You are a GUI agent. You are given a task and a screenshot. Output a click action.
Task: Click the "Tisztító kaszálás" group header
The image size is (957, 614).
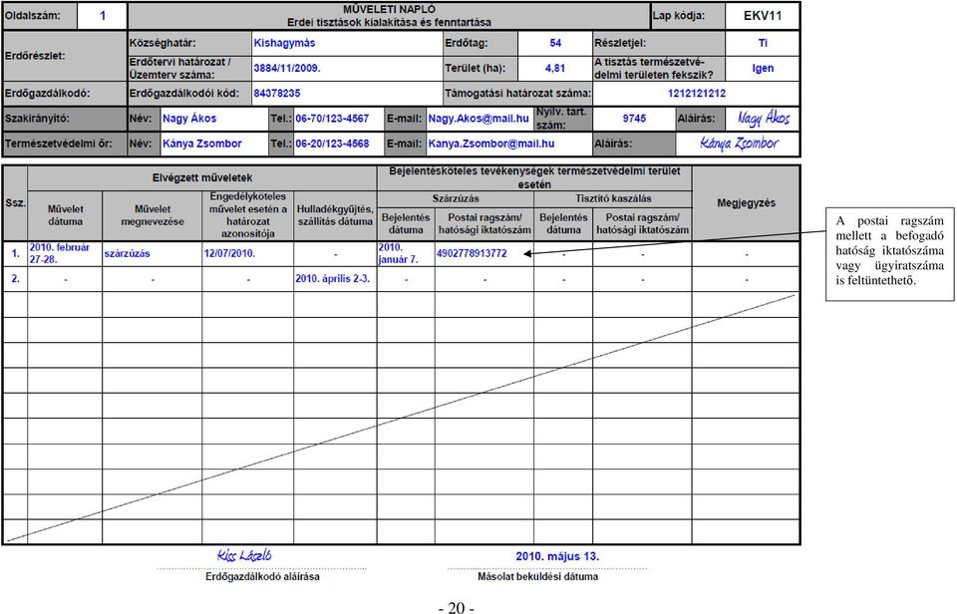(613, 199)
